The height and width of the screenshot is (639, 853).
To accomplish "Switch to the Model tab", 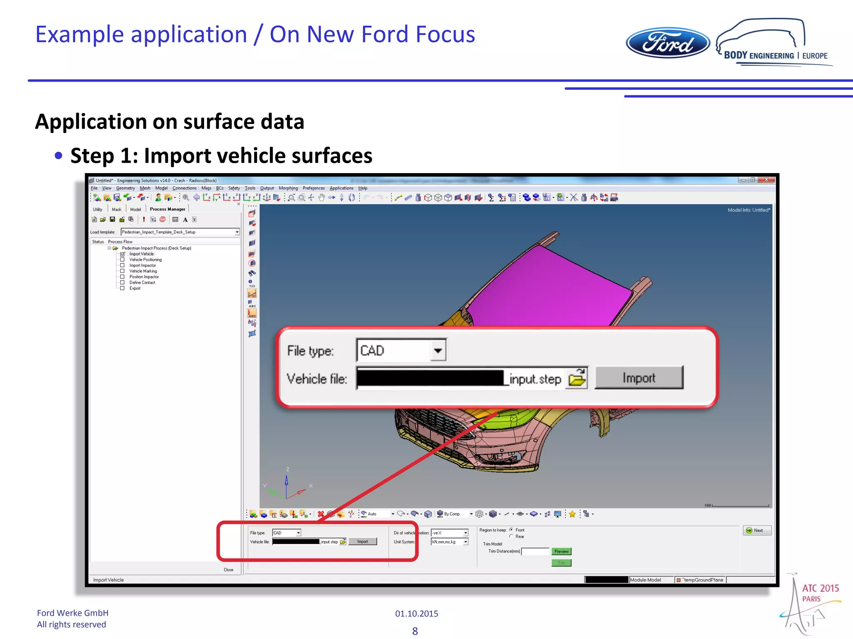I will click(135, 209).
